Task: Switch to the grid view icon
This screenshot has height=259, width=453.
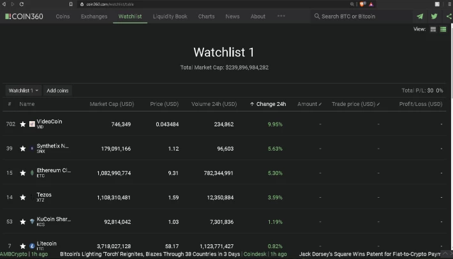Action: pyautogui.click(x=433, y=29)
